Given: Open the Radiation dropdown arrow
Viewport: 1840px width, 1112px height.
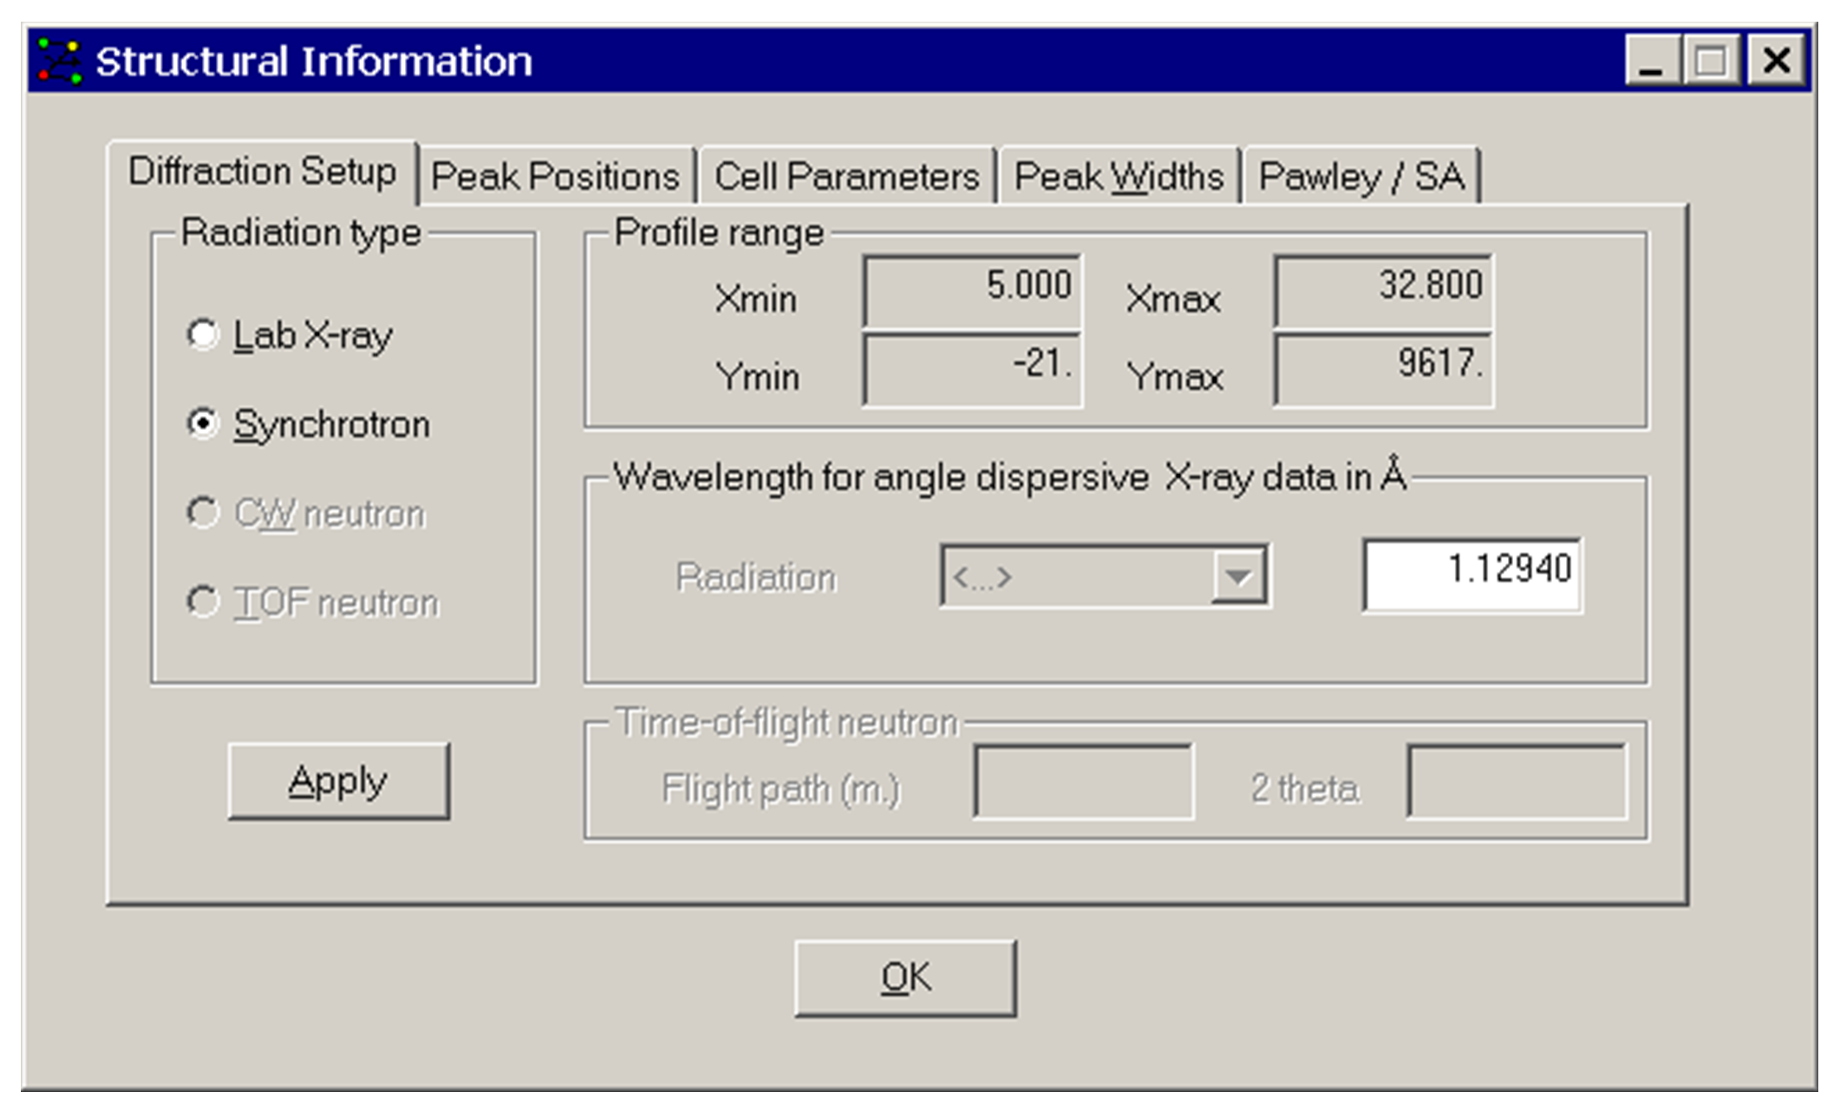Looking at the screenshot, I should pyautogui.click(x=1238, y=576).
